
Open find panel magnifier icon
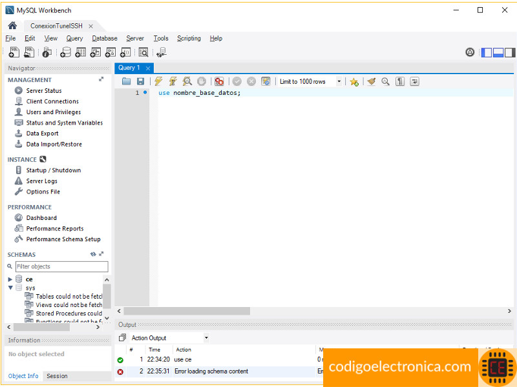point(385,81)
